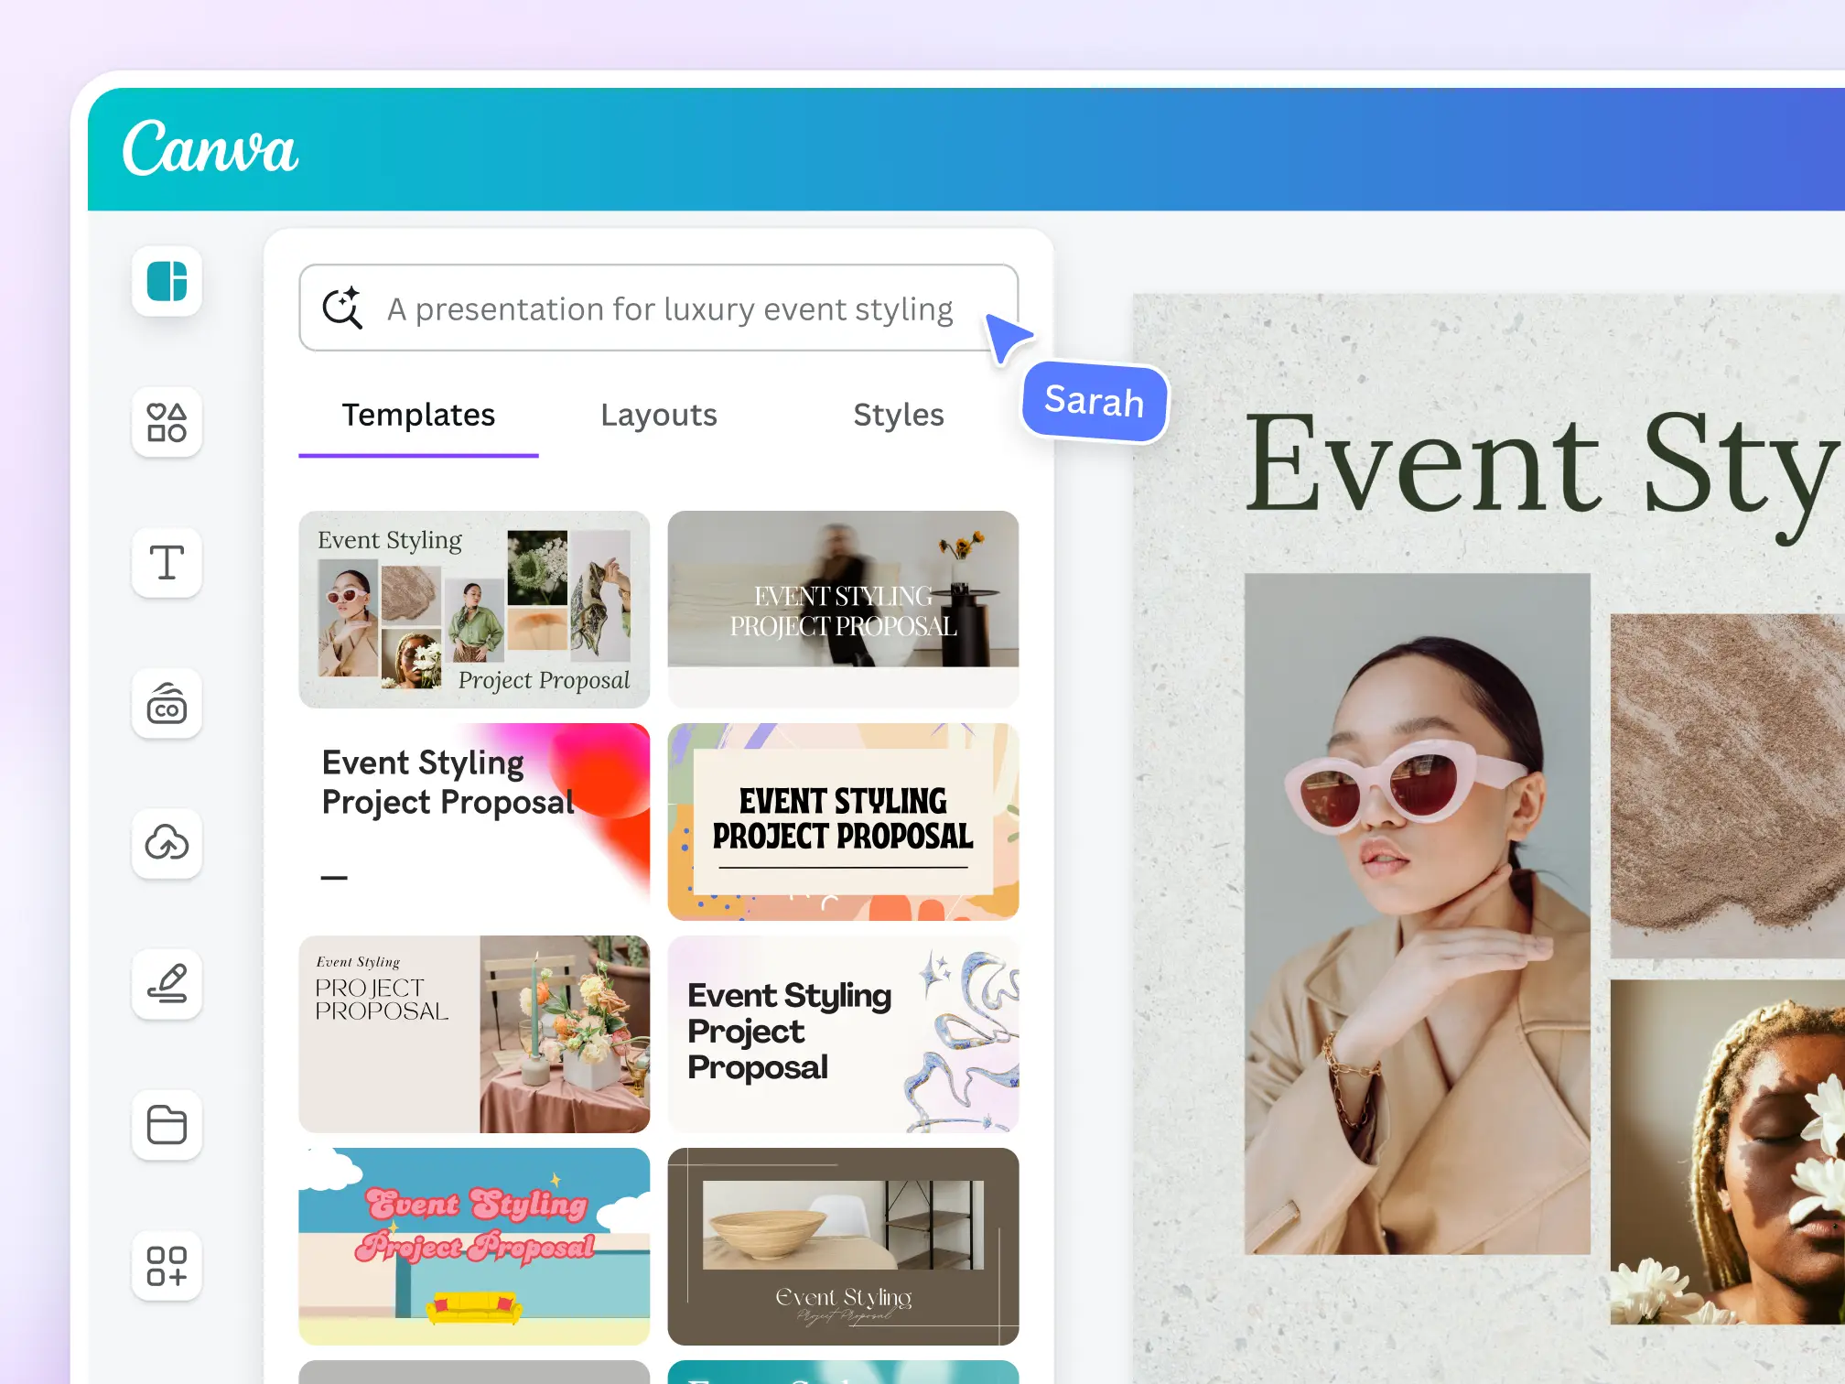The width and height of the screenshot is (1845, 1384).
Task: Open the Text tool from the sidebar
Action: tap(166, 564)
